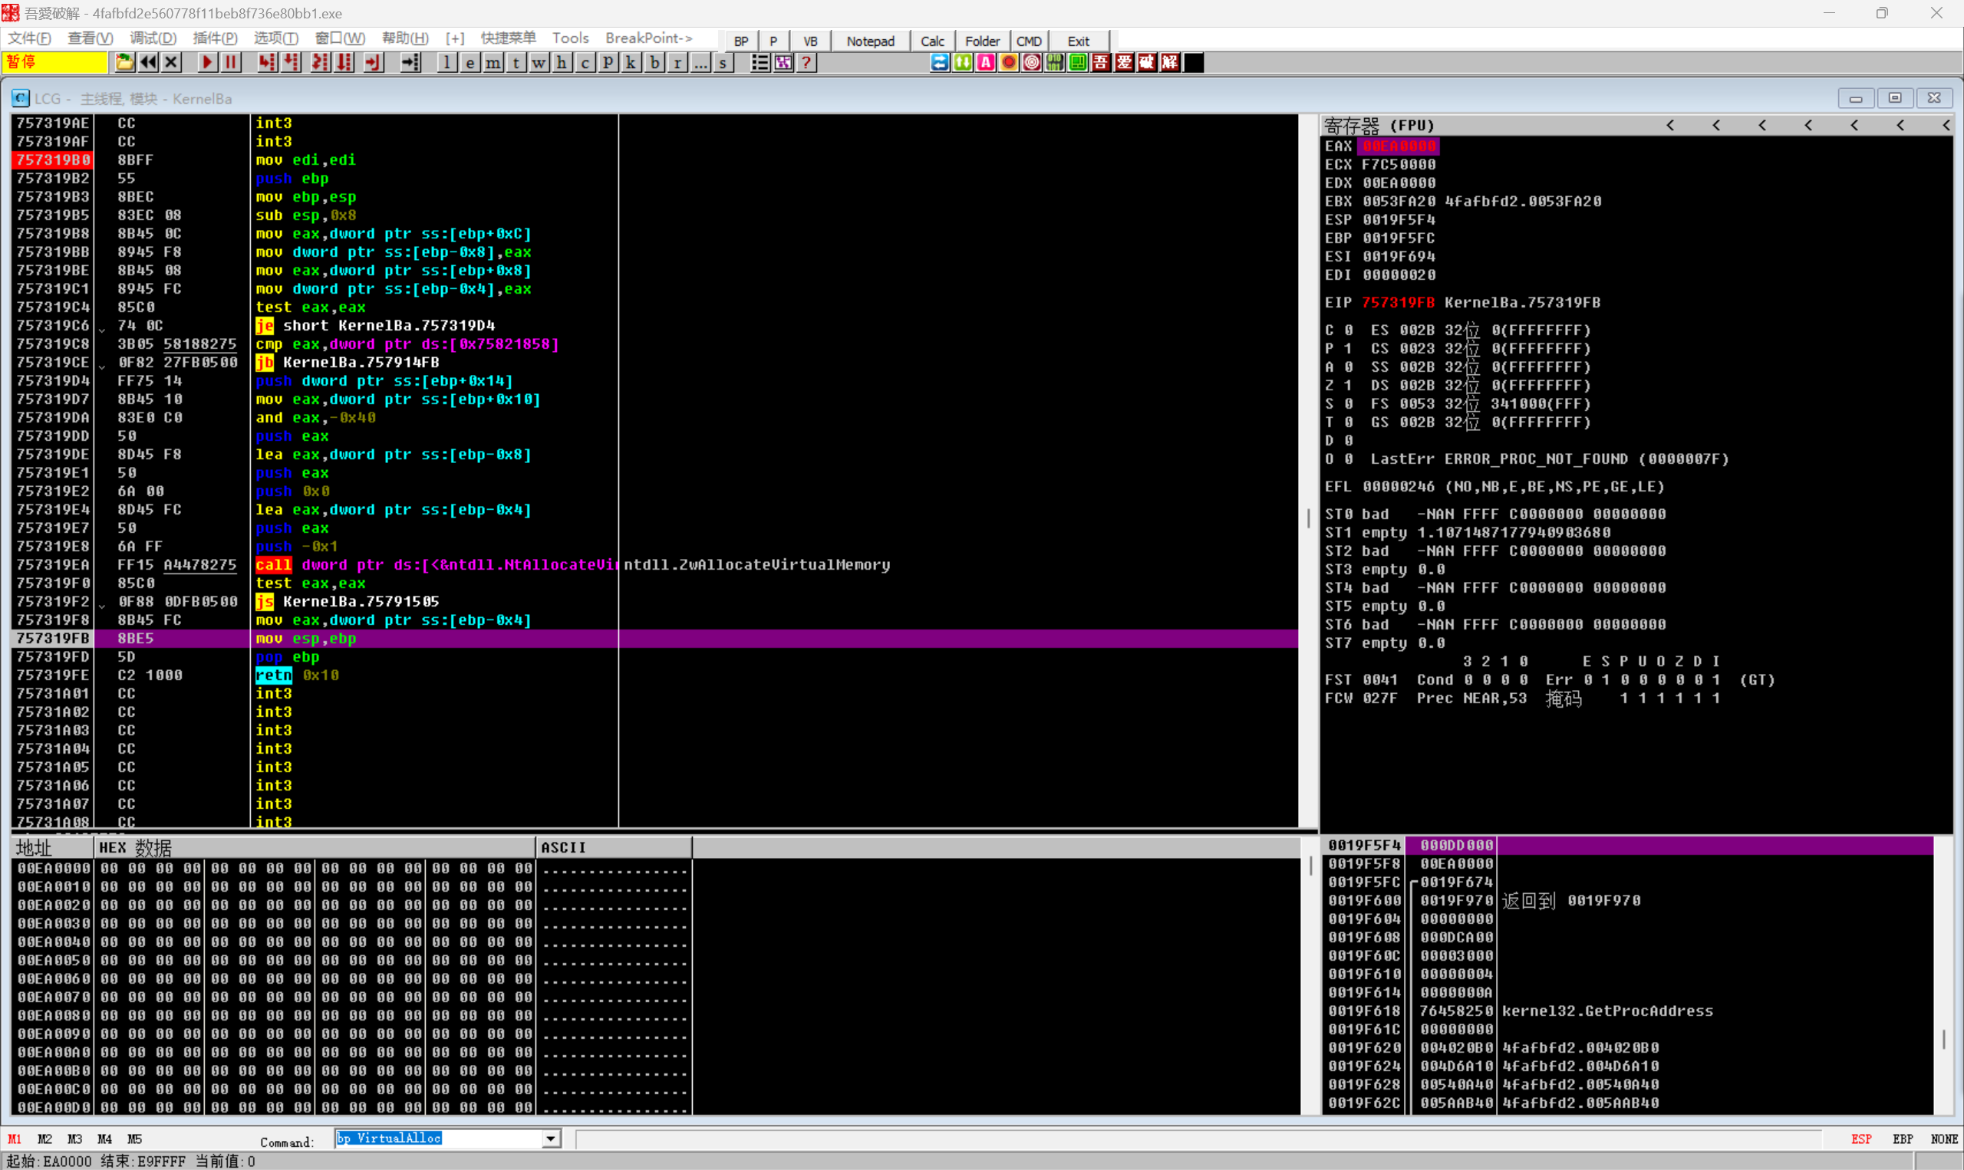Click the VB button
The height and width of the screenshot is (1170, 1964).
(x=810, y=41)
